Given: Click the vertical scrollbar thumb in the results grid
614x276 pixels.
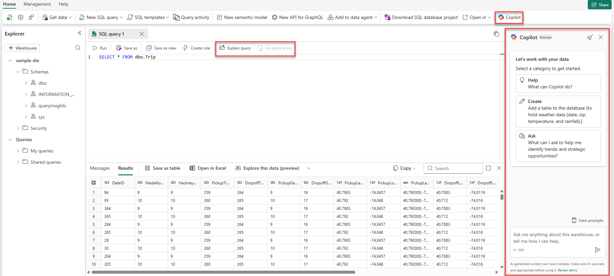Looking at the screenshot, I should click(x=502, y=197).
